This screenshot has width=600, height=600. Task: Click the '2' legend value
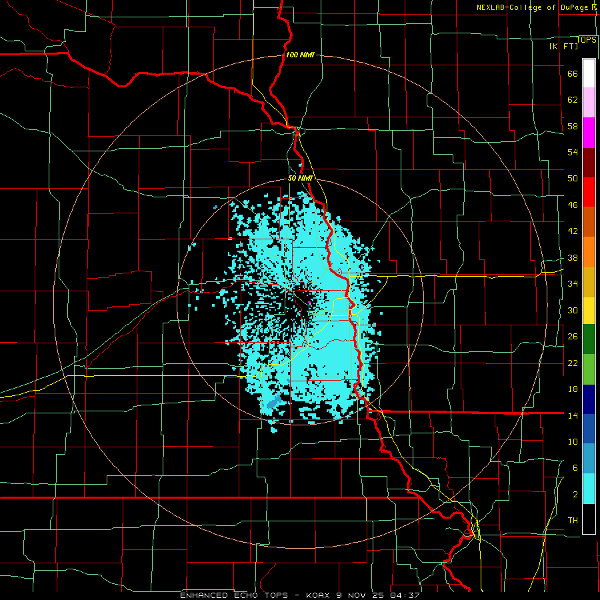click(575, 495)
